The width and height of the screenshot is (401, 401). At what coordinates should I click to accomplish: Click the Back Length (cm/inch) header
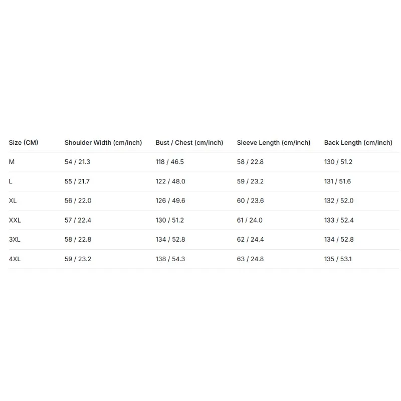tap(358, 143)
